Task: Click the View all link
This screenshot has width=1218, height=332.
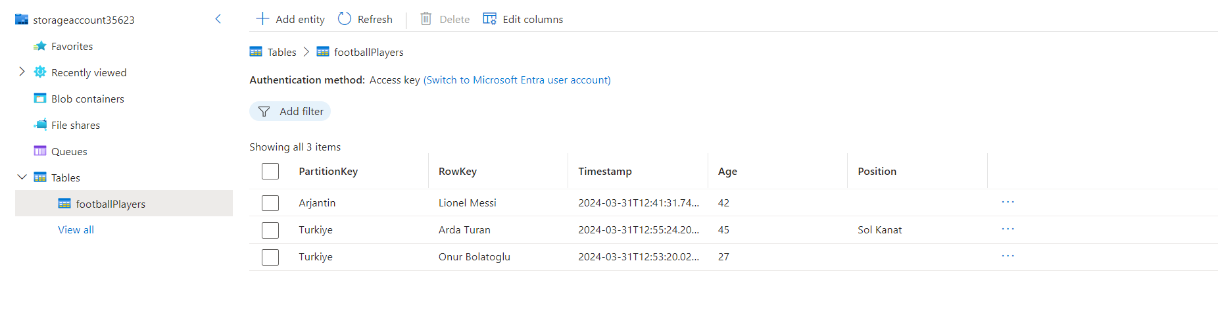Action: [x=76, y=229]
